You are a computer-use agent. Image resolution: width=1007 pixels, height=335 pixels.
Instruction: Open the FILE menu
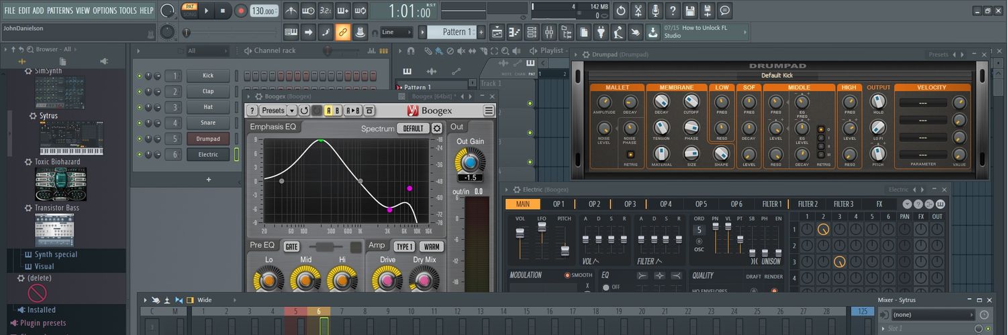tap(9, 11)
